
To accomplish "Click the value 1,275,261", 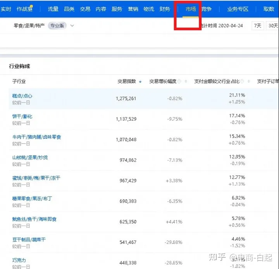I will (x=126, y=98).
